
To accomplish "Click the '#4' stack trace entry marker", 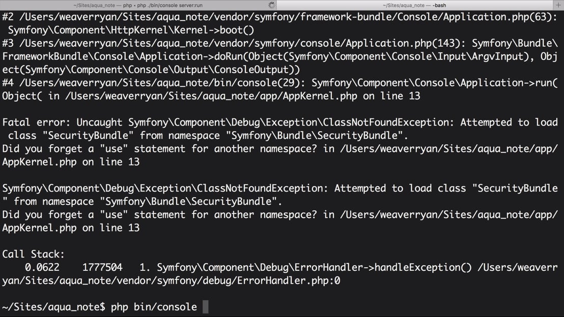I will click(x=8, y=83).
